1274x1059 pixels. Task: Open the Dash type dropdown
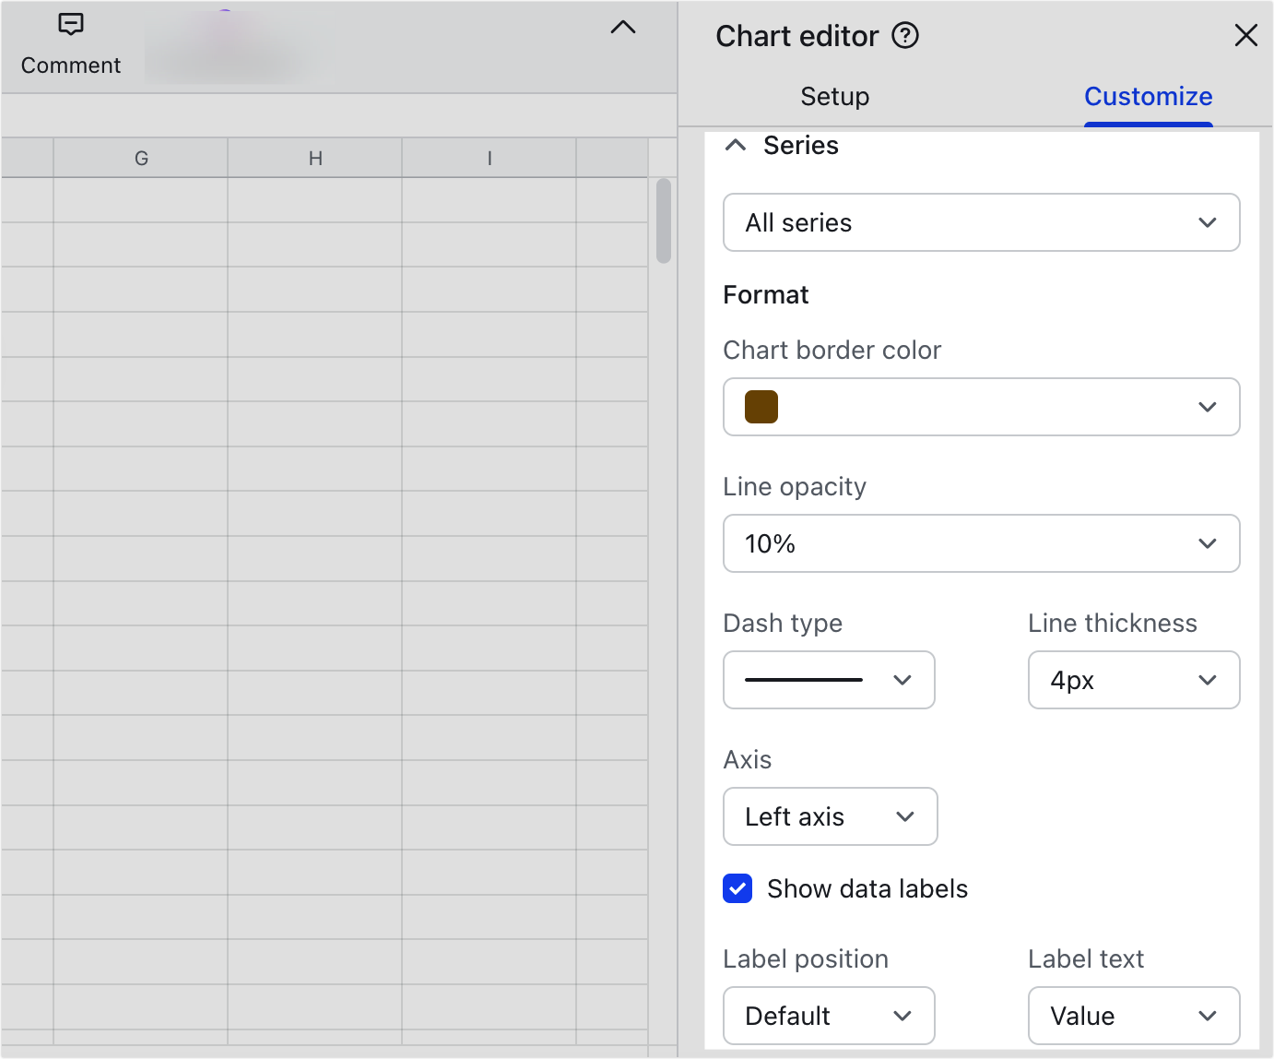(x=828, y=680)
